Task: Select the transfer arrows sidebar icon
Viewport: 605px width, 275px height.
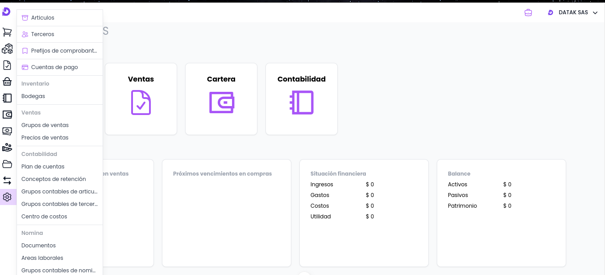Action: coord(7,181)
